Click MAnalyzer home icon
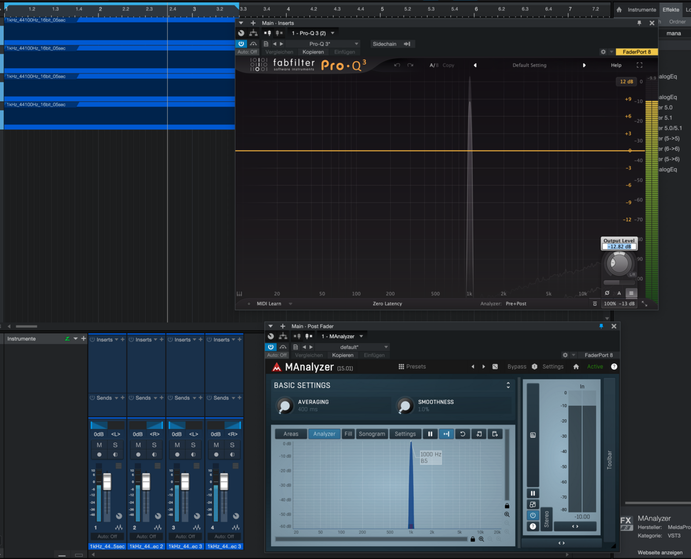Screen dimensions: 691x559 coord(576,366)
